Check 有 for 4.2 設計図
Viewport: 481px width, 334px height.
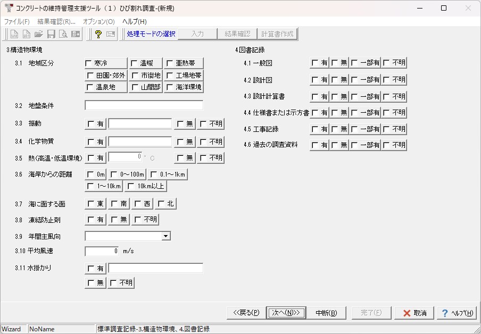click(x=315, y=80)
